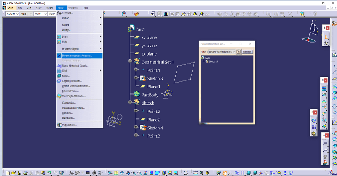Image resolution: width=337 pixels, height=176 pixels.
Task: Click the Zoom Out magnifier icon
Action: point(139,173)
